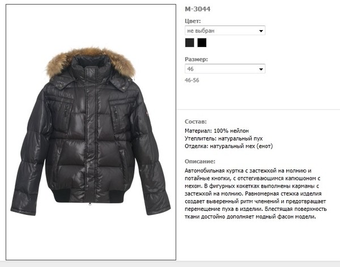This screenshot has height=267, width=340.
Task: Click the Описание: heading
Action: (x=200, y=162)
